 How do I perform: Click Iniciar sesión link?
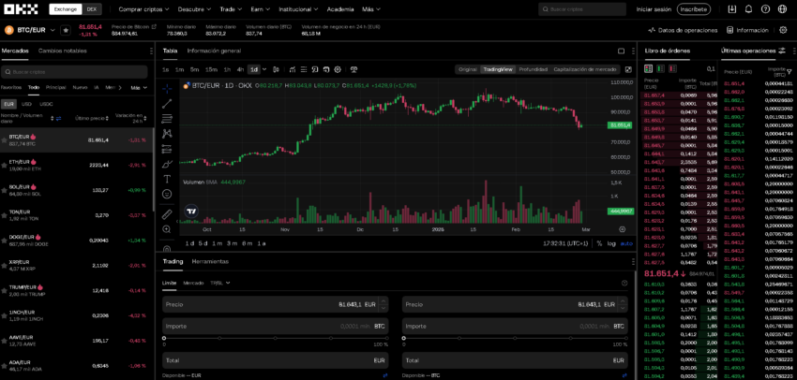tap(654, 9)
